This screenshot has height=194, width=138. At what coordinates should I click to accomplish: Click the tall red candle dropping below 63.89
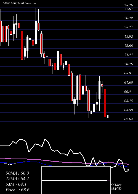pos(105,103)
